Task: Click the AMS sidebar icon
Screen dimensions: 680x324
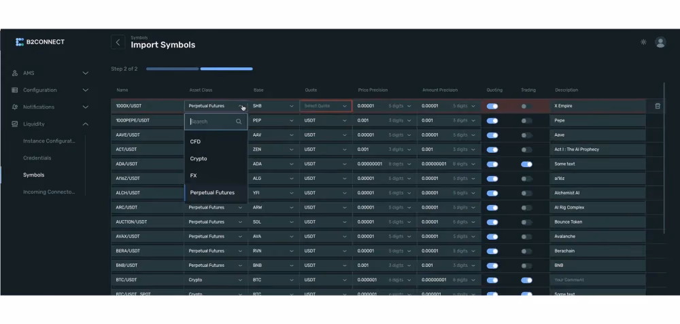Action: click(x=15, y=73)
